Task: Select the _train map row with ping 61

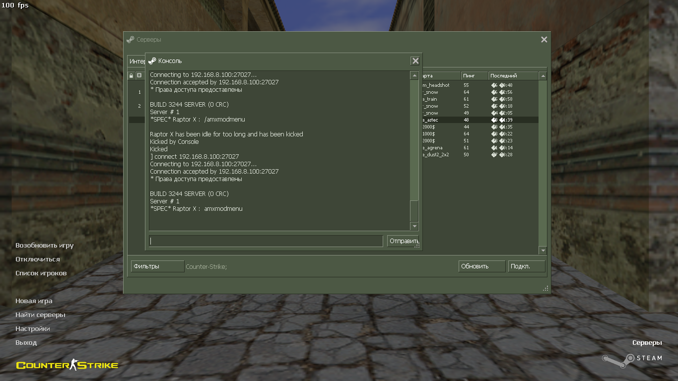Action: click(480, 99)
